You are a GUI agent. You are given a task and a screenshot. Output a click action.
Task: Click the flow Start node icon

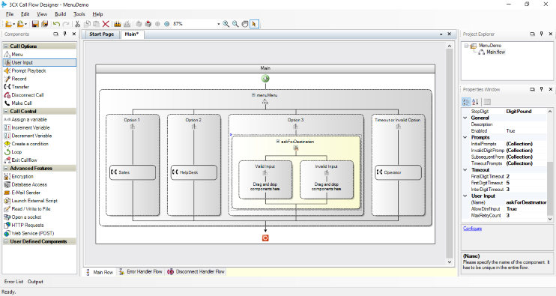pyautogui.click(x=265, y=79)
